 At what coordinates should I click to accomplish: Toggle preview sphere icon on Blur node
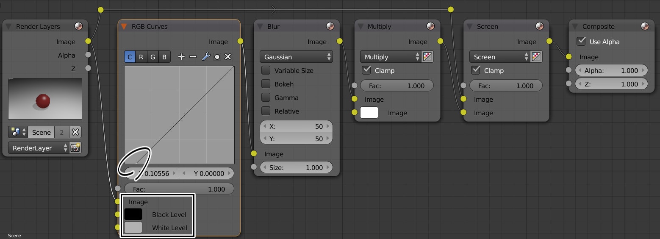330,26
